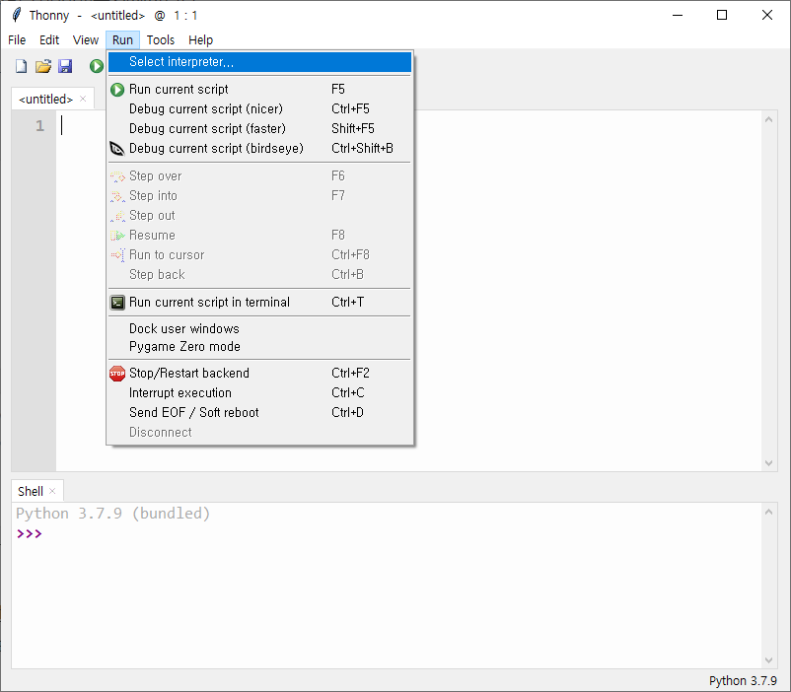Click Python 3.7.9 (bundled) shell text
The height and width of the screenshot is (692, 791).
[113, 514]
